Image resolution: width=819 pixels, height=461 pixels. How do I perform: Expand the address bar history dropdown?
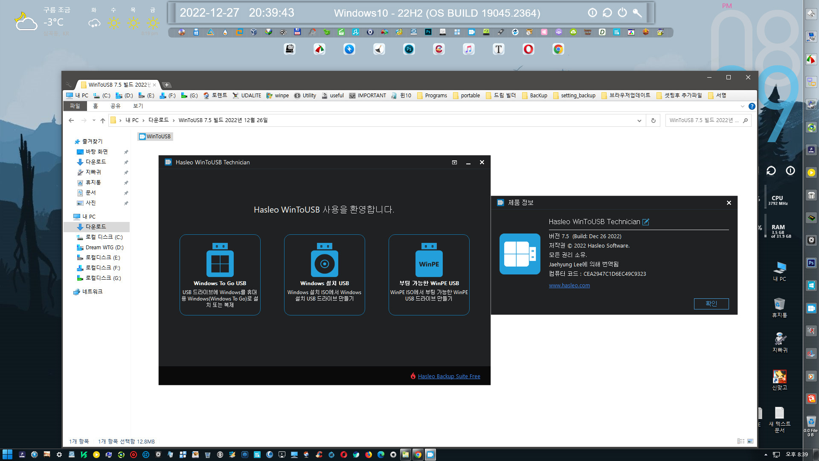coord(639,120)
